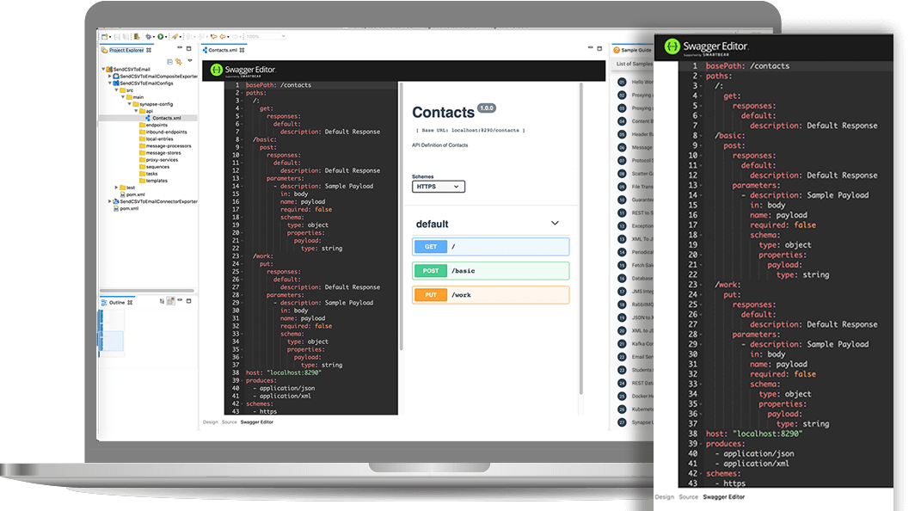Viewport: 921px width, 511px height.
Task: Collapse all nodes using Project Explorer's Collapse All icon
Action: (x=169, y=61)
